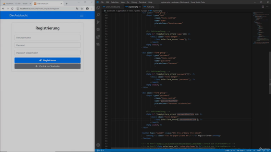Open the Search view in VS Code

tap(98, 15)
